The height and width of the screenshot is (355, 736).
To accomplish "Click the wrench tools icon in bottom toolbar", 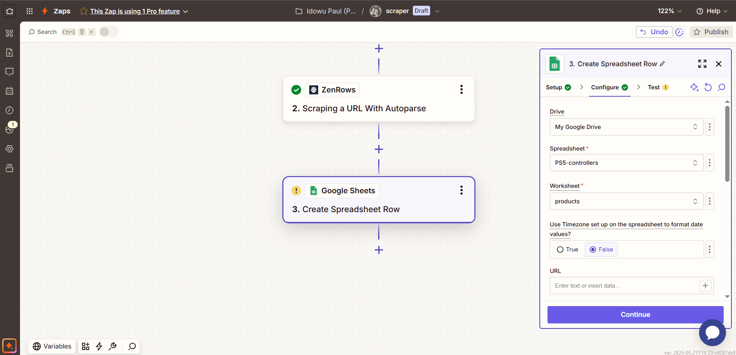I will coord(113,346).
